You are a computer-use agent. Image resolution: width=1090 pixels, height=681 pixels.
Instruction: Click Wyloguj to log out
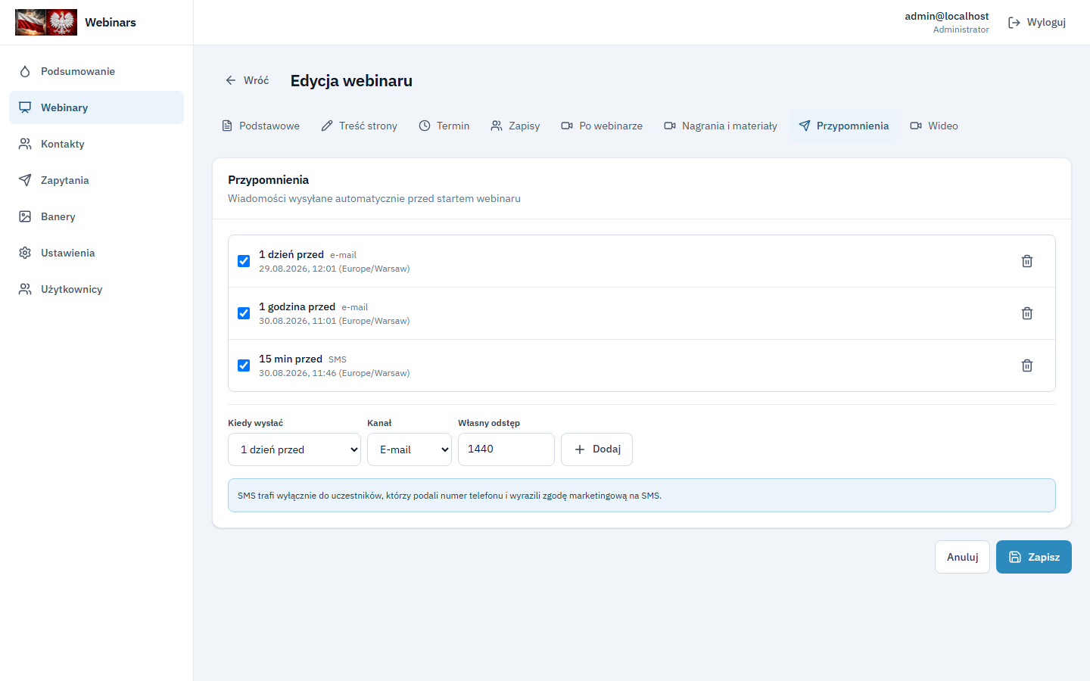1037,23
